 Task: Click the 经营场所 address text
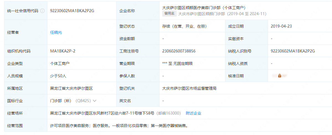[x=102, y=113]
